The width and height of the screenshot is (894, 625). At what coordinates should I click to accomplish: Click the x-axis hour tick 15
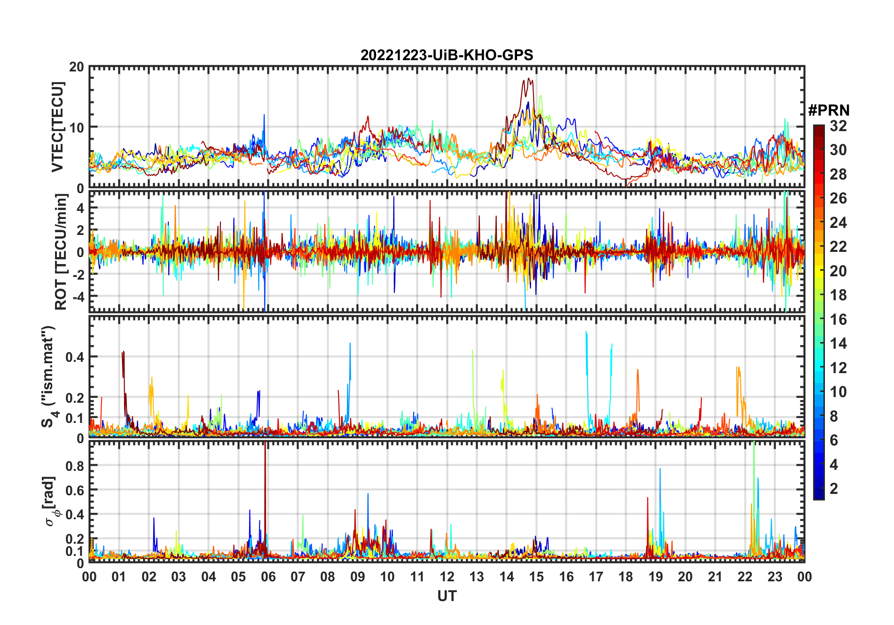pyautogui.click(x=536, y=577)
